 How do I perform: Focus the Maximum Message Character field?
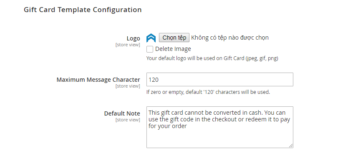click(x=220, y=80)
